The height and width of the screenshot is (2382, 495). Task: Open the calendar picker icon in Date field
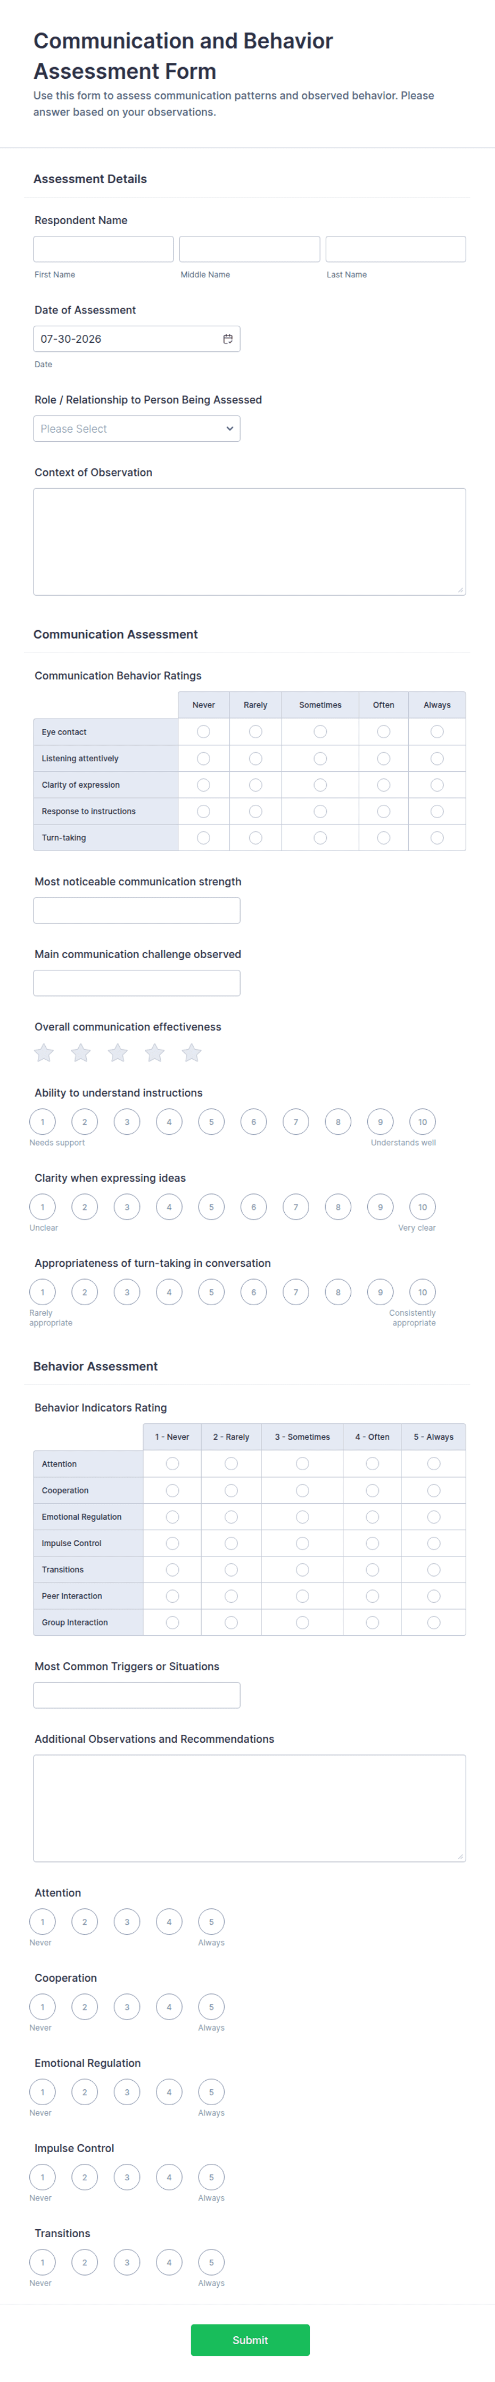click(x=228, y=339)
